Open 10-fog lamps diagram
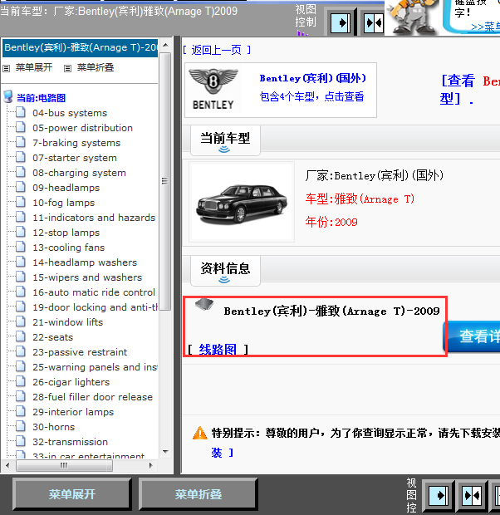Screen dimensions: 500x515 63,203
